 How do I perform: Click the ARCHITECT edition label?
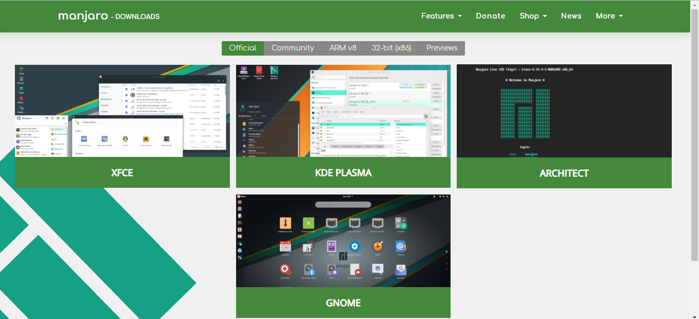(564, 173)
